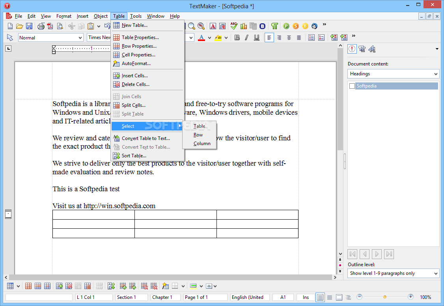Viewport: 444px width, 306px height.
Task: Click the blue circle B icon
Action: pyautogui.click(x=263, y=26)
